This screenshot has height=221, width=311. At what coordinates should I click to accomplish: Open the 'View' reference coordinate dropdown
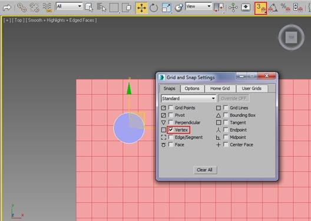[198, 6]
